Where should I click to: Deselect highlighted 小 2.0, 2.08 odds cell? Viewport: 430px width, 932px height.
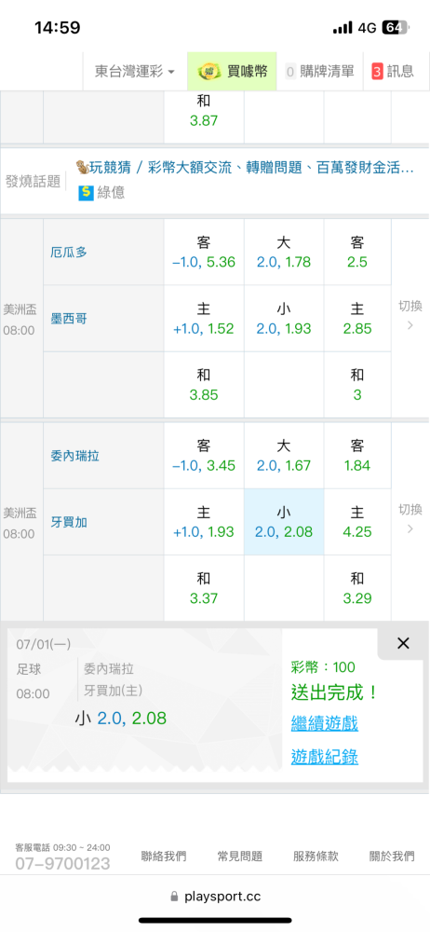click(284, 522)
